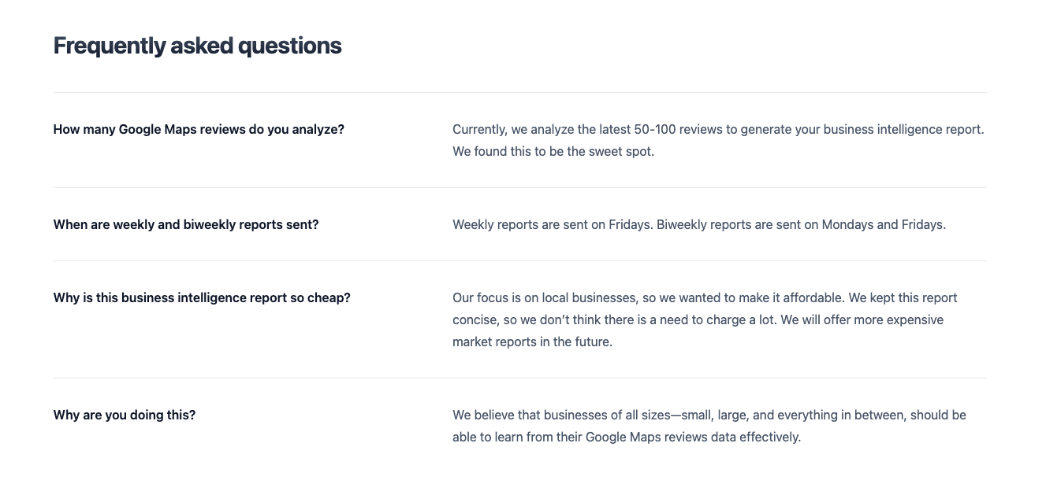Click the line "market reports in the future."
The image size is (1046, 480).
click(x=532, y=342)
